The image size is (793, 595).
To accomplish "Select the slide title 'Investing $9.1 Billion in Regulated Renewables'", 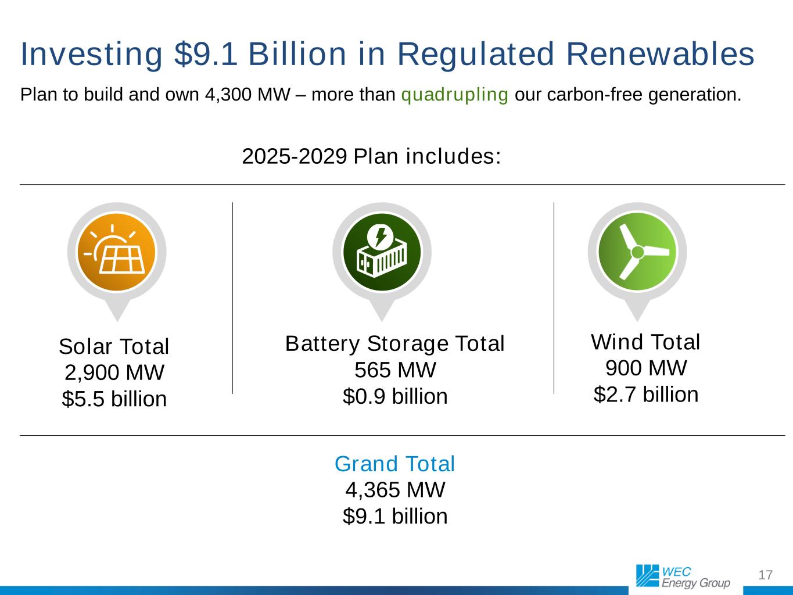I will click(x=387, y=54).
